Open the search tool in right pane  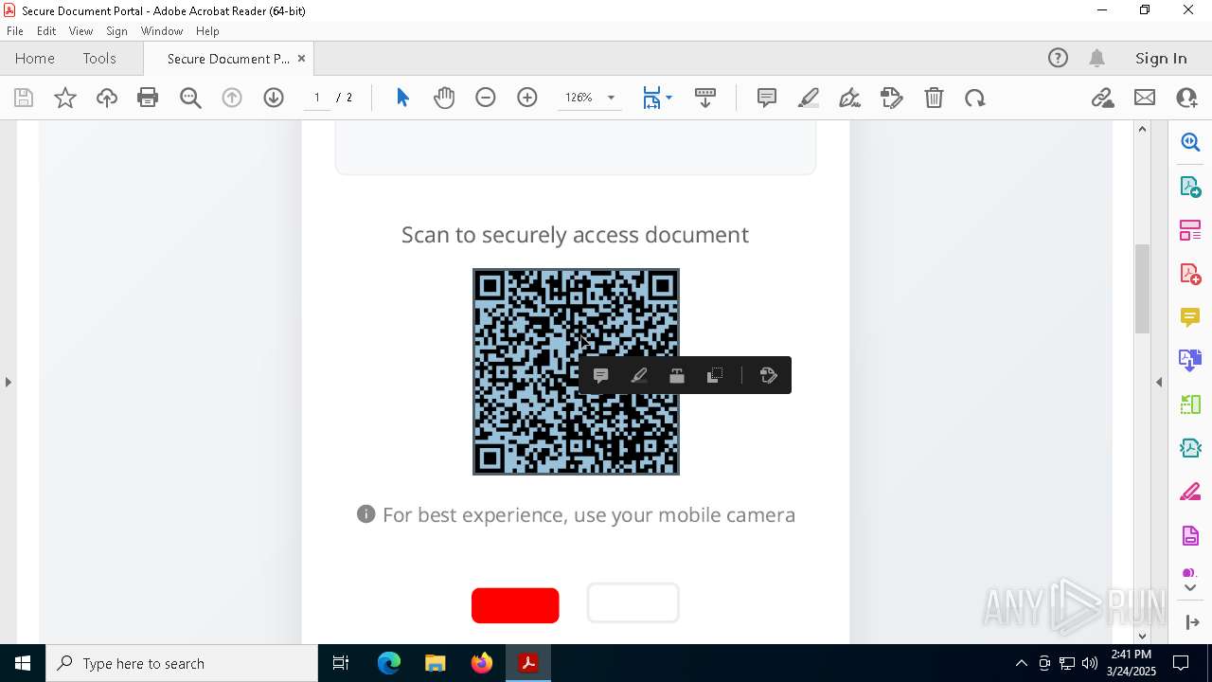click(1190, 142)
